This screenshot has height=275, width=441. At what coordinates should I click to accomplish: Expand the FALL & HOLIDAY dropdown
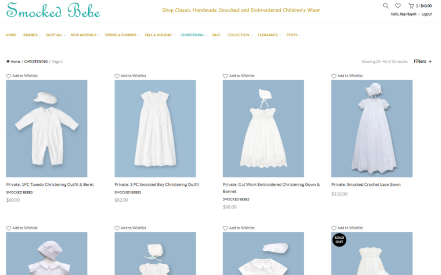pyautogui.click(x=160, y=35)
